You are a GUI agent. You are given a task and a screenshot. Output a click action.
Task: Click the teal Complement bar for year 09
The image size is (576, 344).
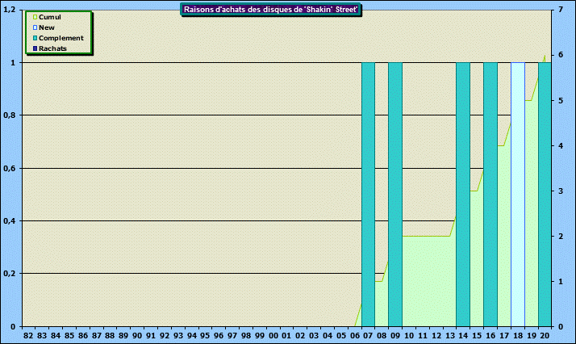395,194
